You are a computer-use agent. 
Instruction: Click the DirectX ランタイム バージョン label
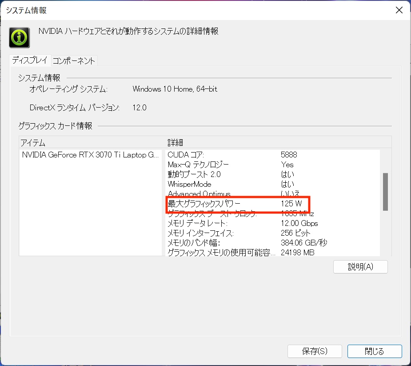click(75, 108)
